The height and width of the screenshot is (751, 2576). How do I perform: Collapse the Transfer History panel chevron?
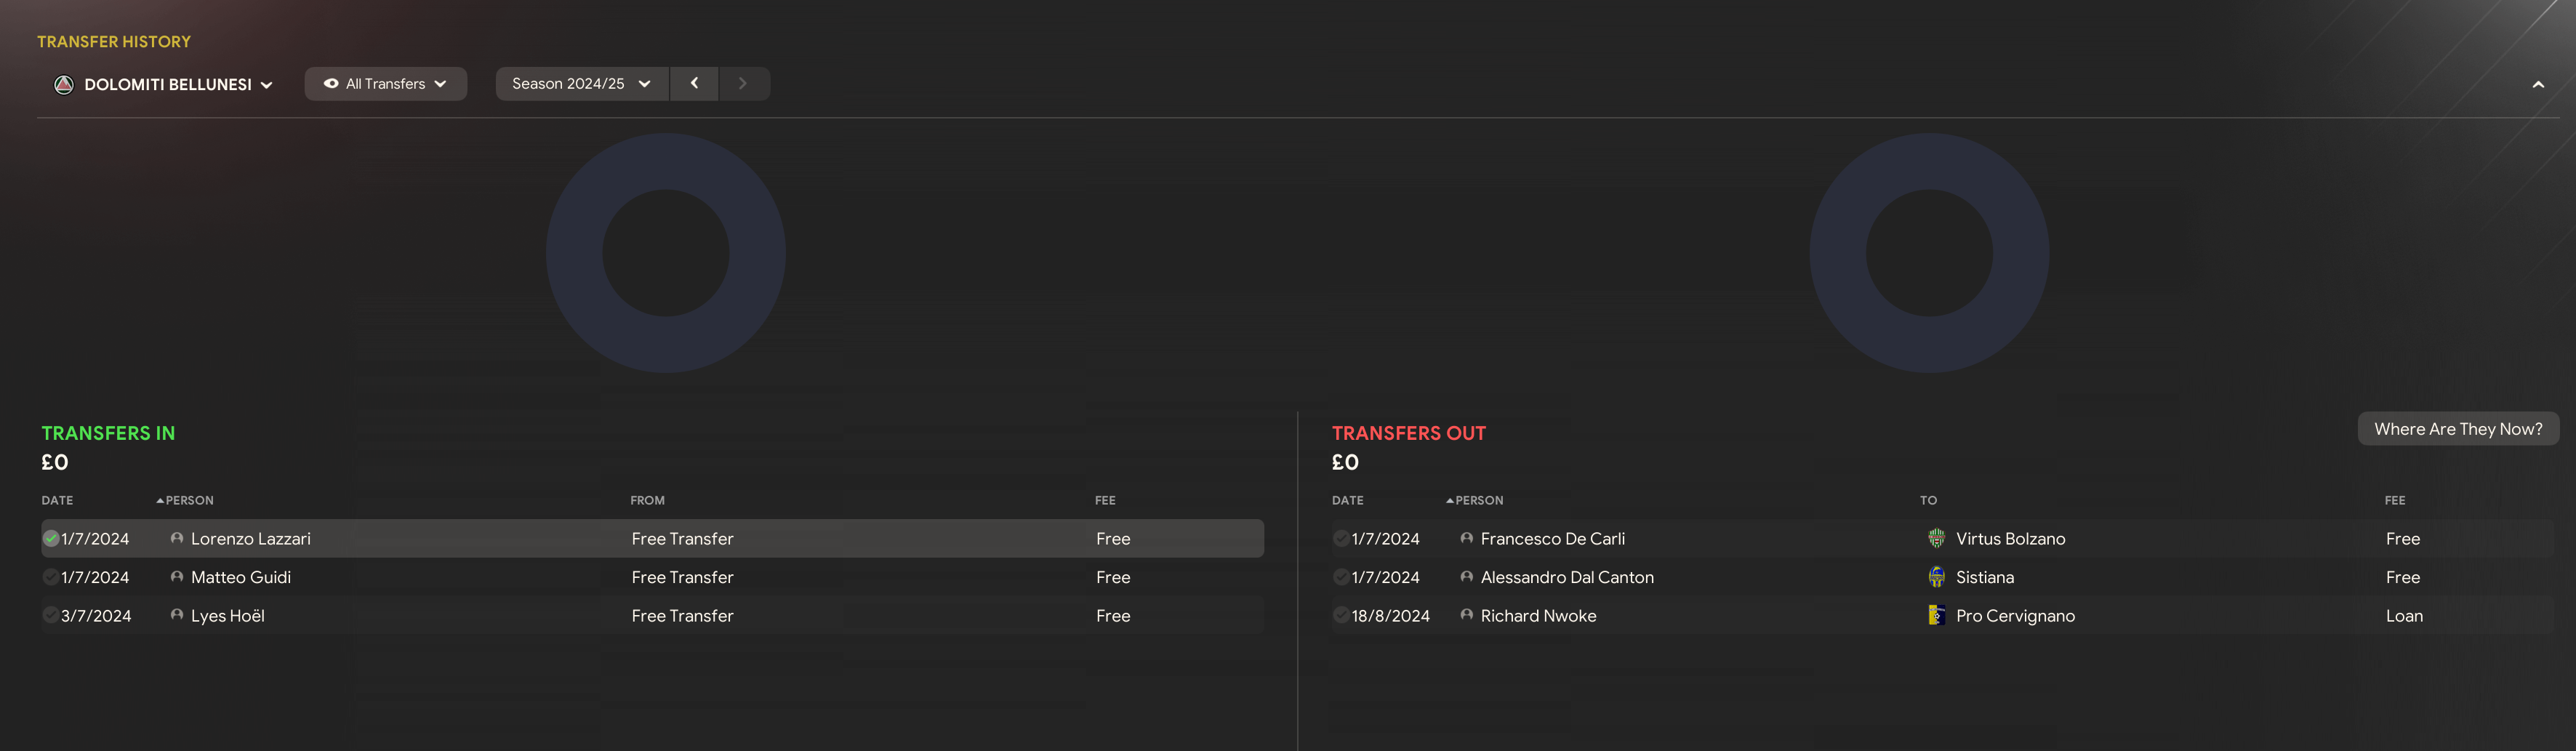click(x=2537, y=85)
